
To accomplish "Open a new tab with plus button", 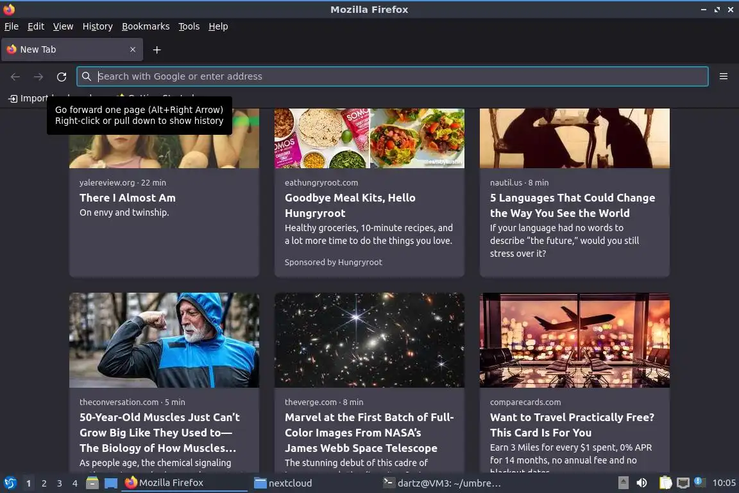I will coord(157,49).
